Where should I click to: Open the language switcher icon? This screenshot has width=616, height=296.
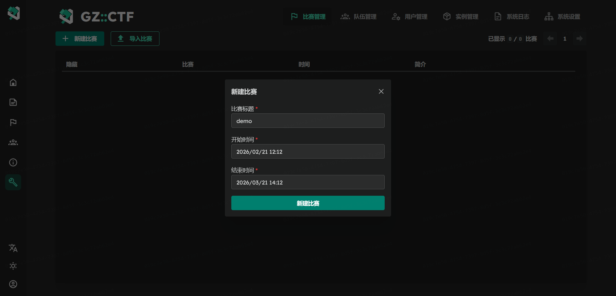pyautogui.click(x=13, y=248)
